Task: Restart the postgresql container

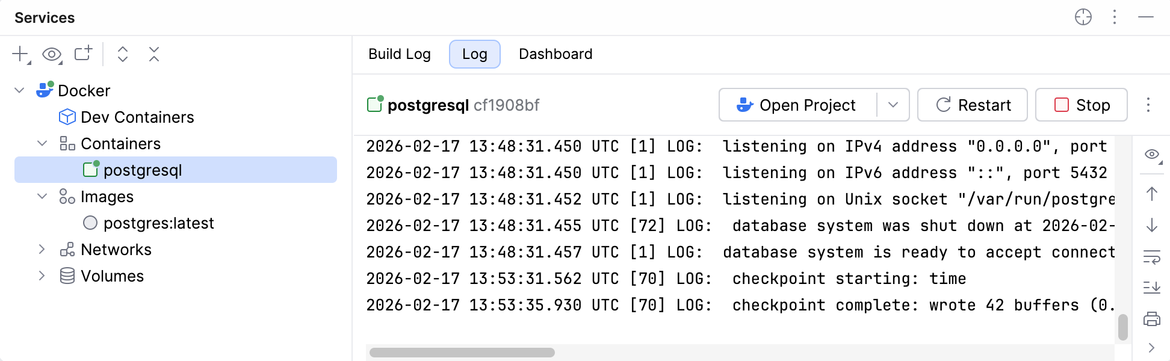Action: (x=972, y=105)
